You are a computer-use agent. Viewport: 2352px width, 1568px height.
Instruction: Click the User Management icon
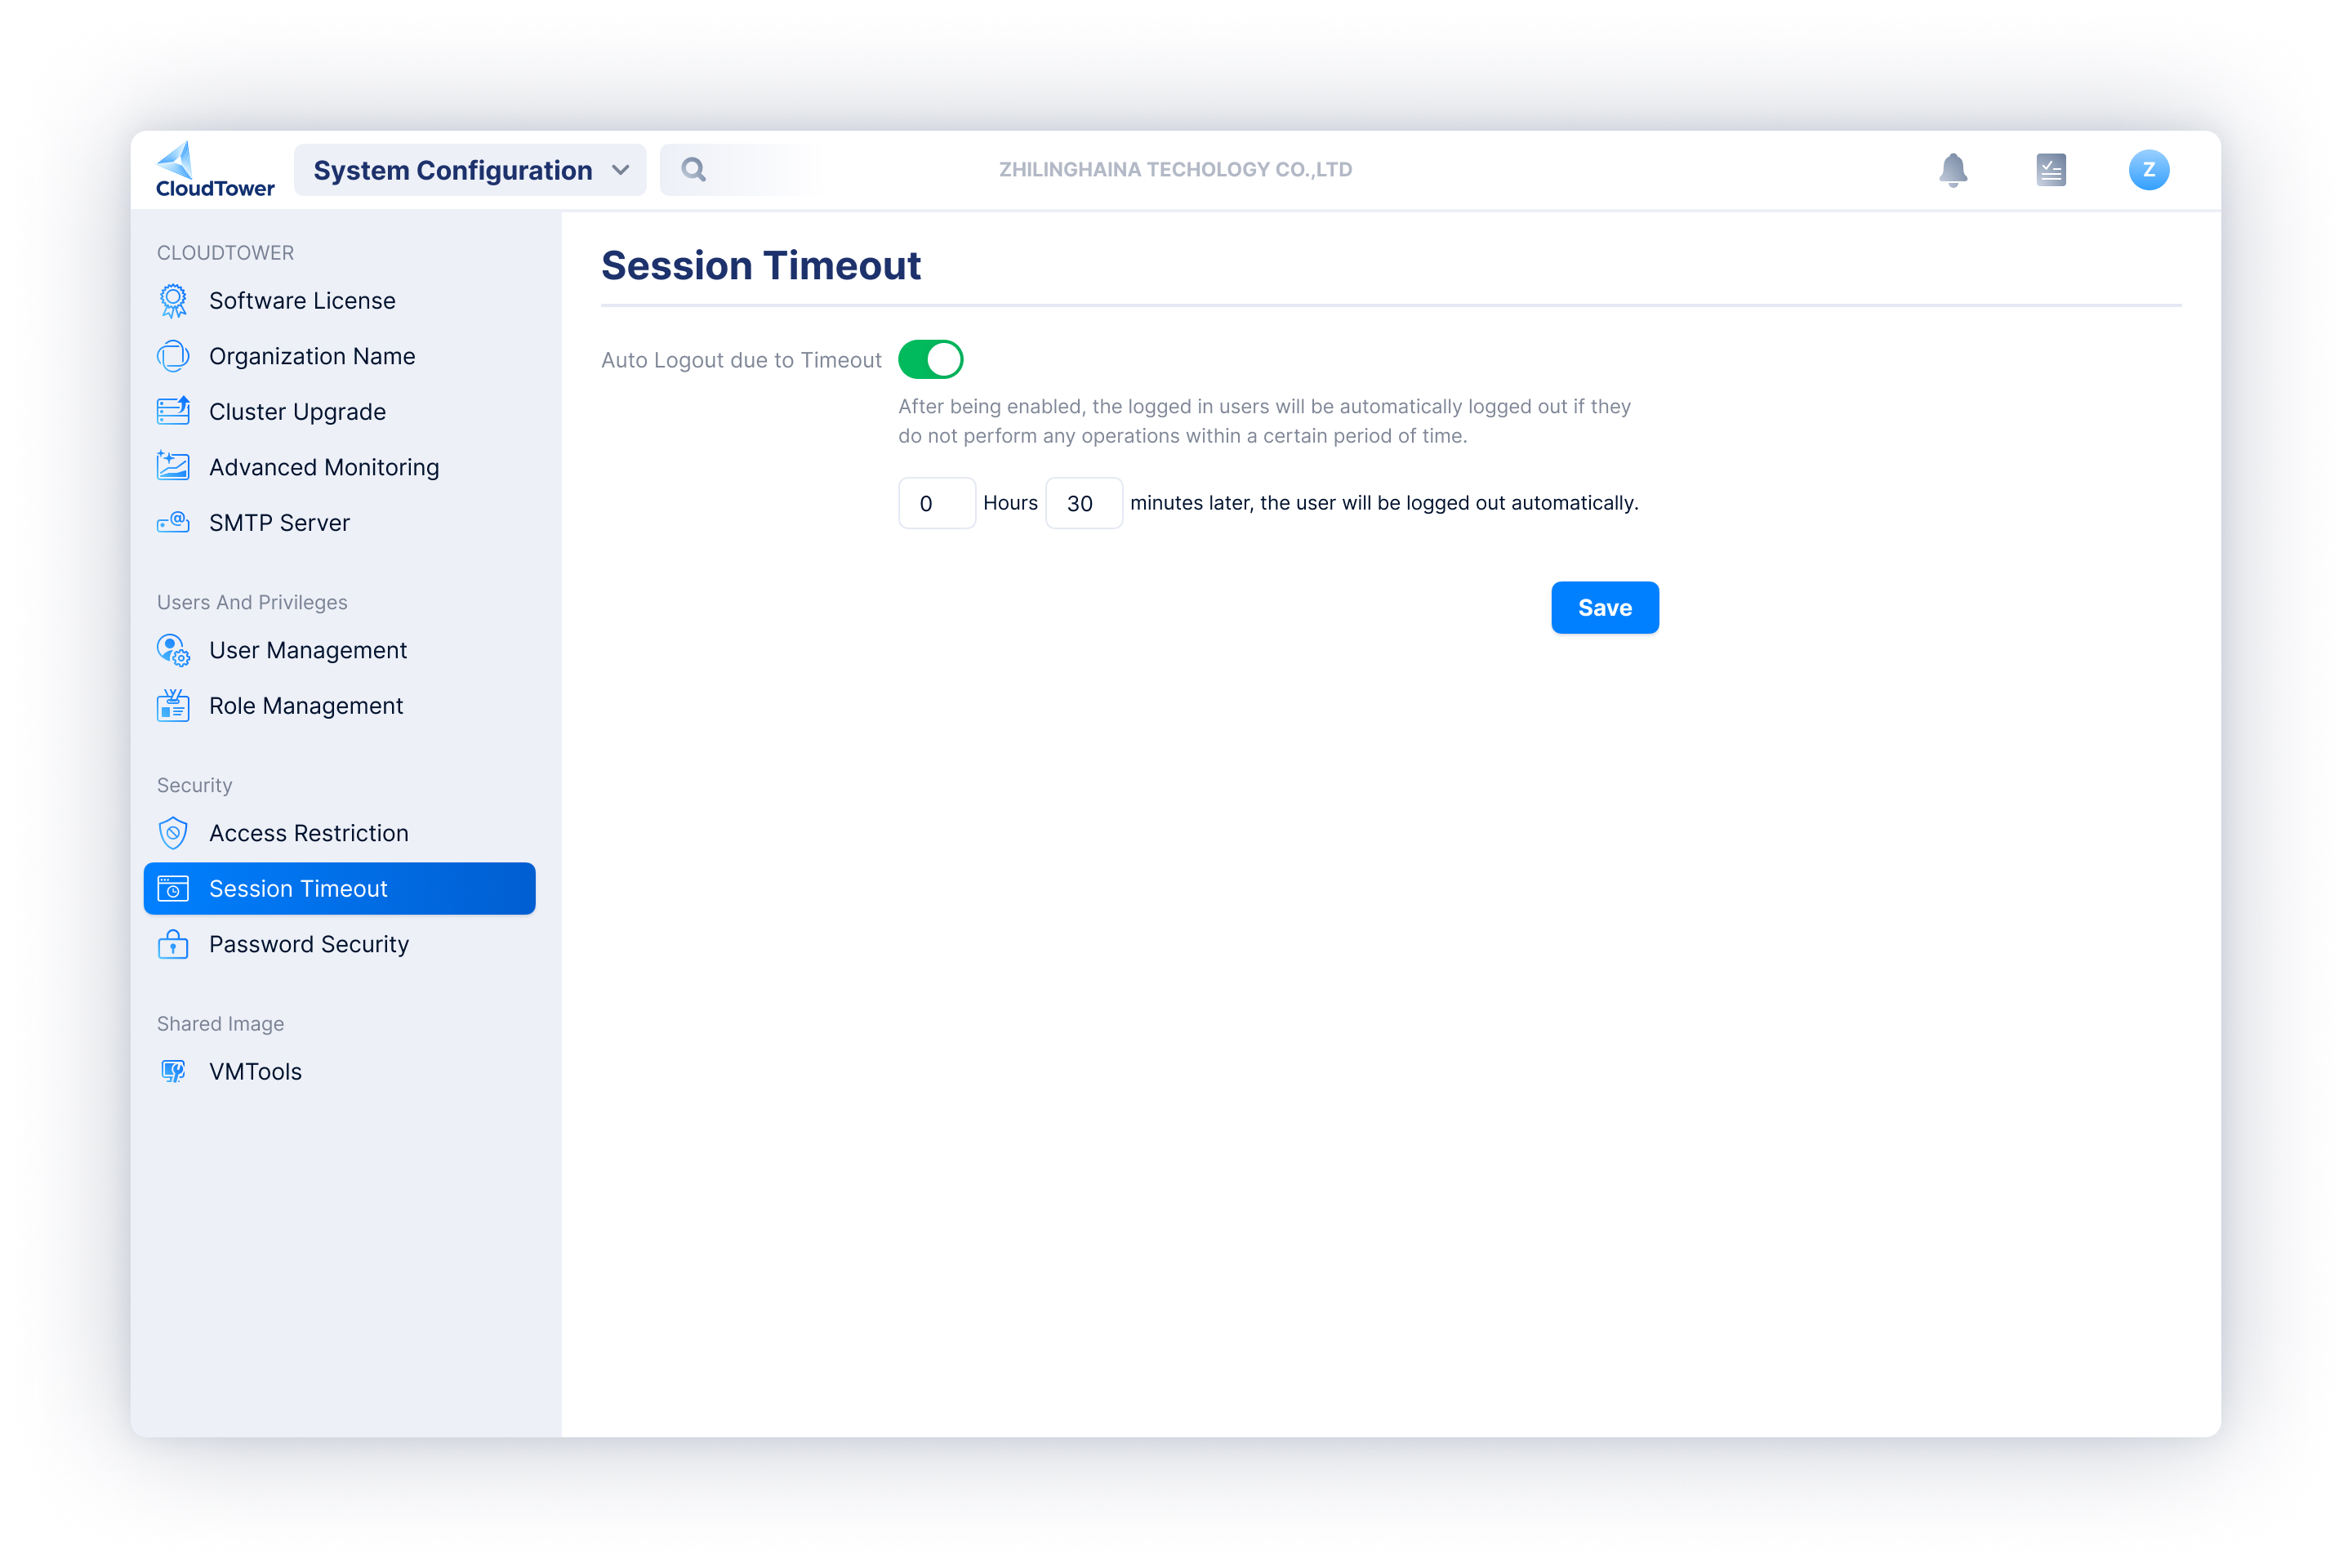tap(173, 650)
